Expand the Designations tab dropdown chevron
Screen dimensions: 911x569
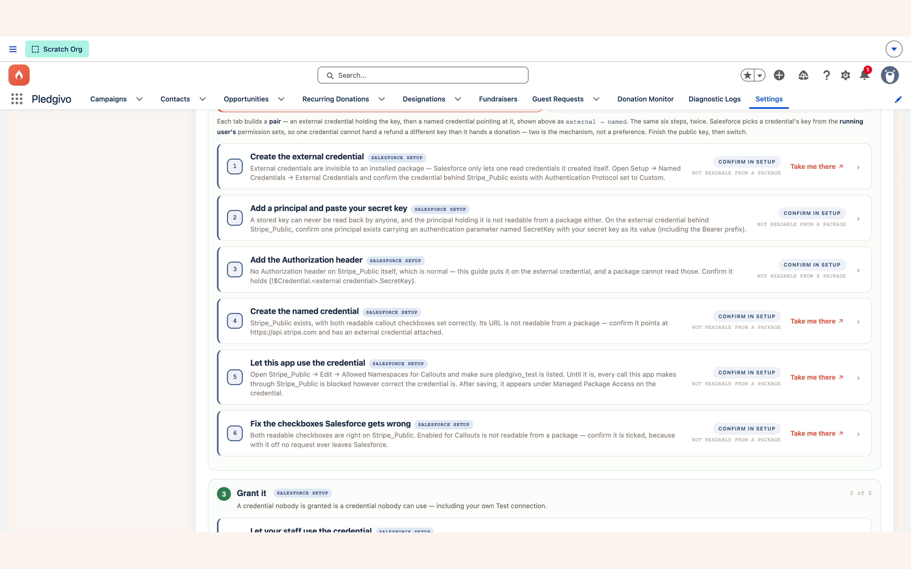click(x=458, y=99)
